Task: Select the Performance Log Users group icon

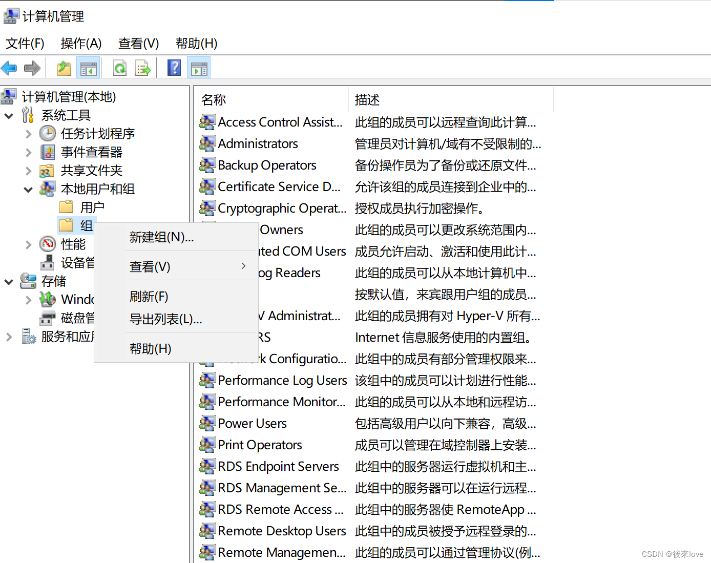Action: (207, 381)
